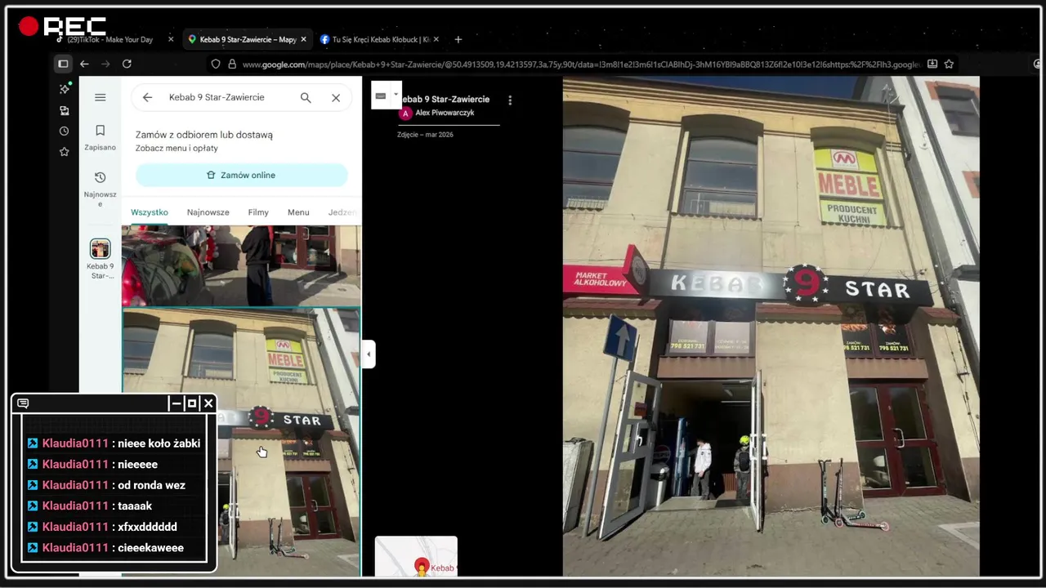Reload the page with the refresh icon
Screen dimensions: 1046x588
click(127, 64)
